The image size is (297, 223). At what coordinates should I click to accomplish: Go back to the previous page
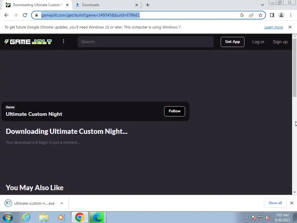6,15
